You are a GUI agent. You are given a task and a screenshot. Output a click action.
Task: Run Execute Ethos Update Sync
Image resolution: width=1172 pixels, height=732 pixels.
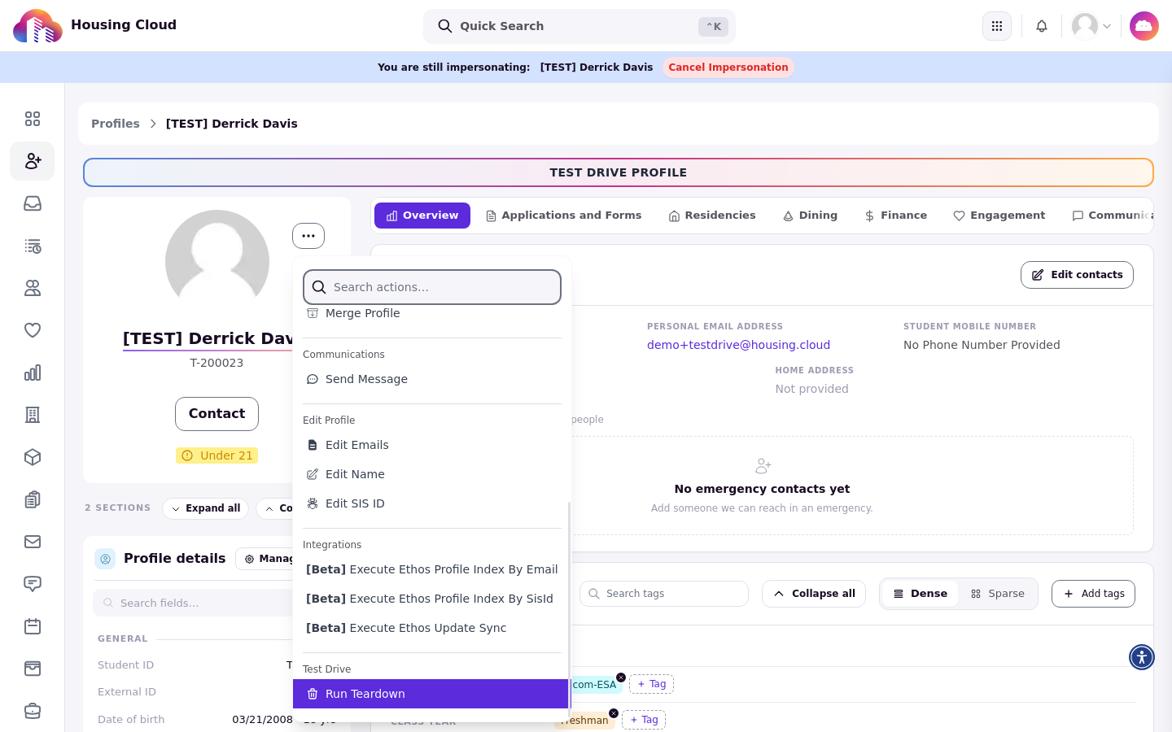coord(432,628)
